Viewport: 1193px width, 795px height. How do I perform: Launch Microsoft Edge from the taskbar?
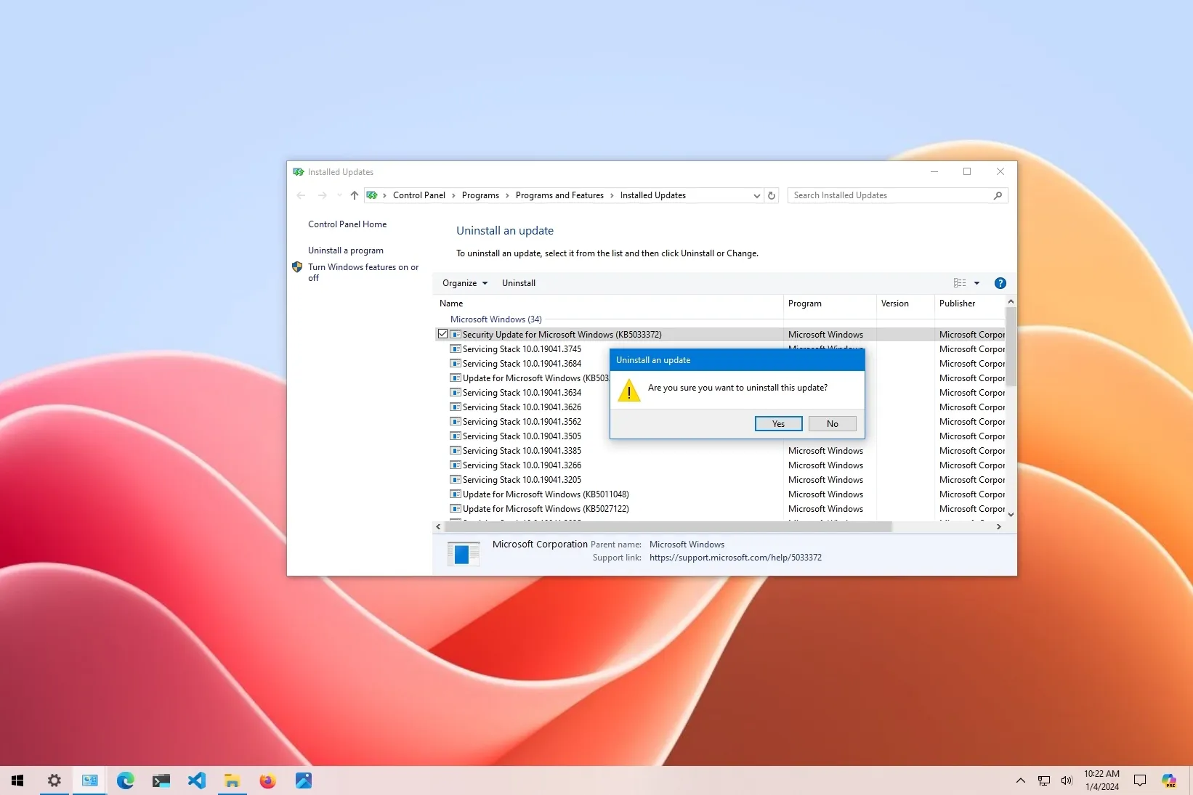[126, 780]
